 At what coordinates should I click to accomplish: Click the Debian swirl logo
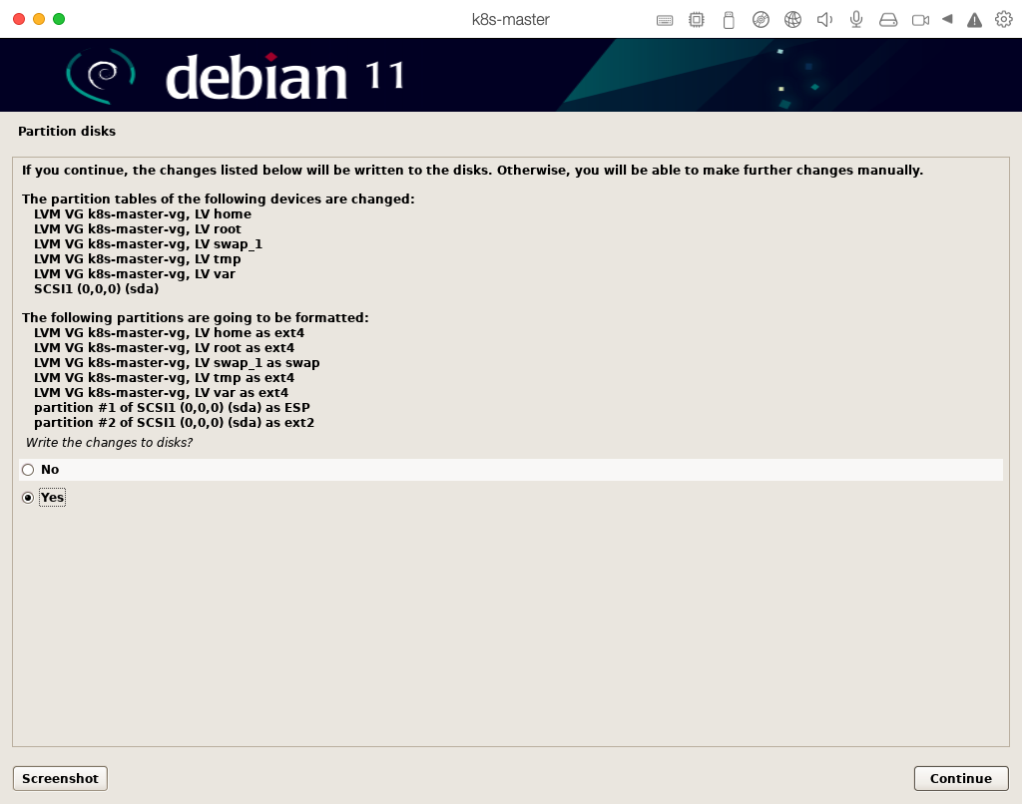101,76
